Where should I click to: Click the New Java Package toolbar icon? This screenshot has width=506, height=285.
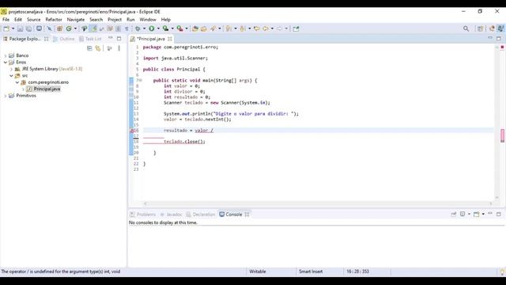click(x=60, y=28)
